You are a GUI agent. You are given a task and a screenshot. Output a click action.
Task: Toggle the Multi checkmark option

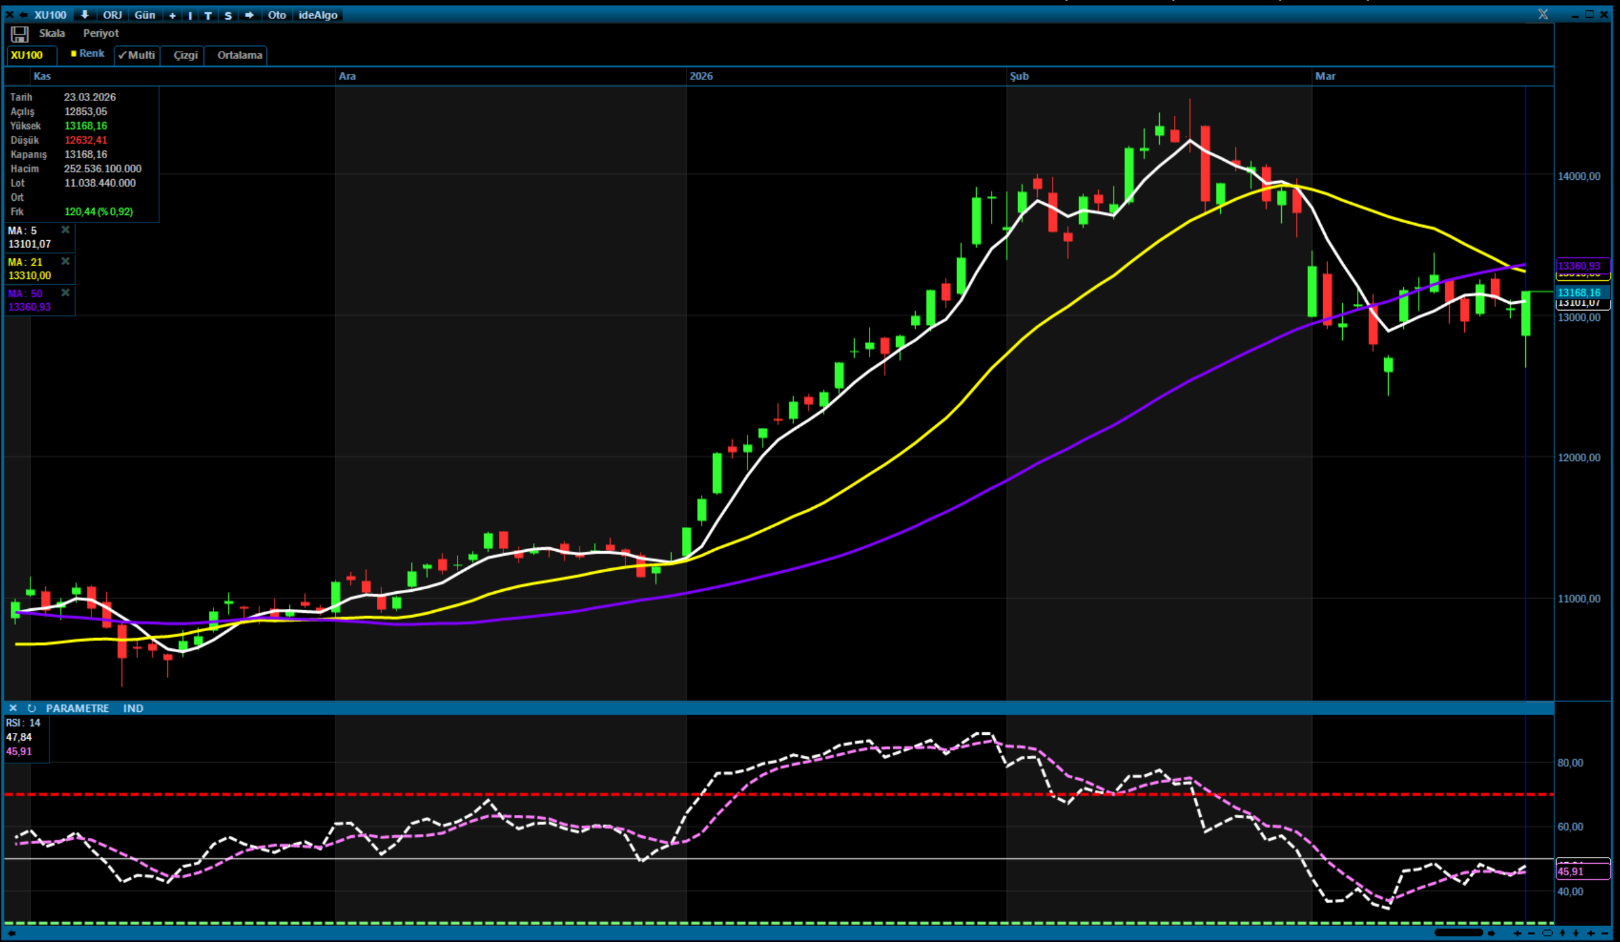tap(136, 55)
